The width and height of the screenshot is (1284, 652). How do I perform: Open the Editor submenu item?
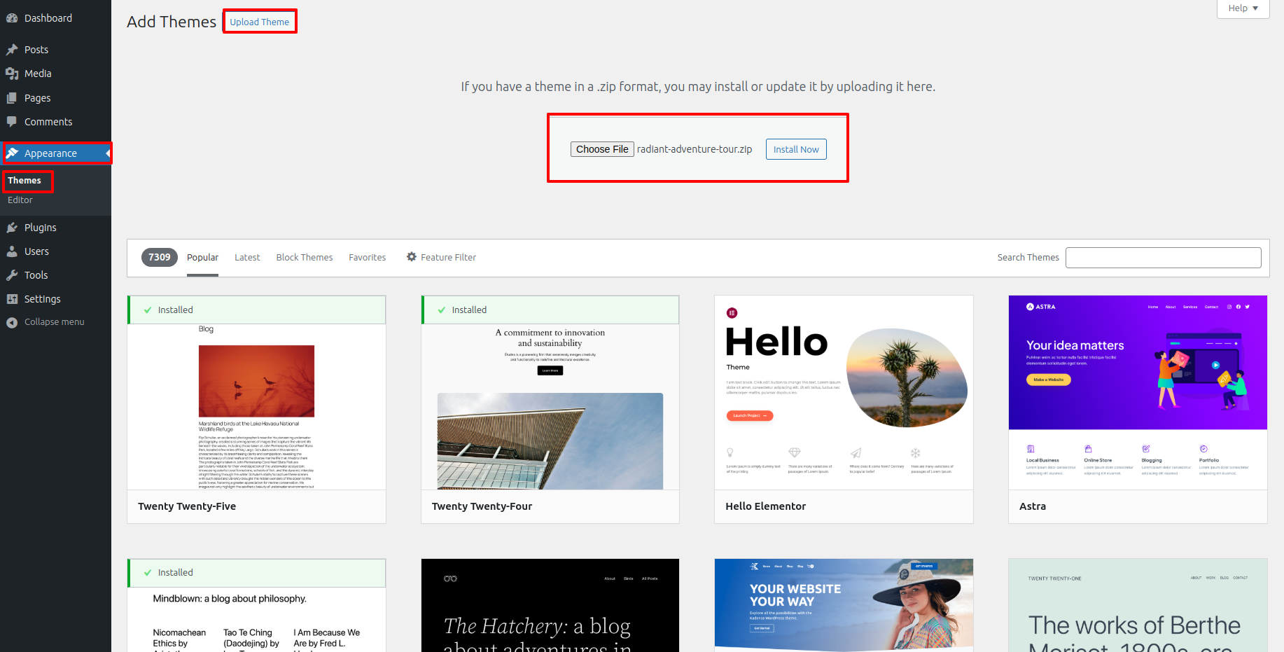coord(20,200)
